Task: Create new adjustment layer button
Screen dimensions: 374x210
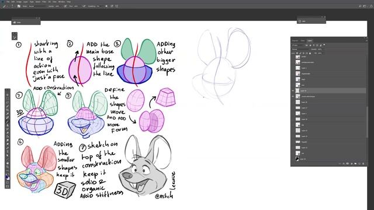Action: point(351,163)
